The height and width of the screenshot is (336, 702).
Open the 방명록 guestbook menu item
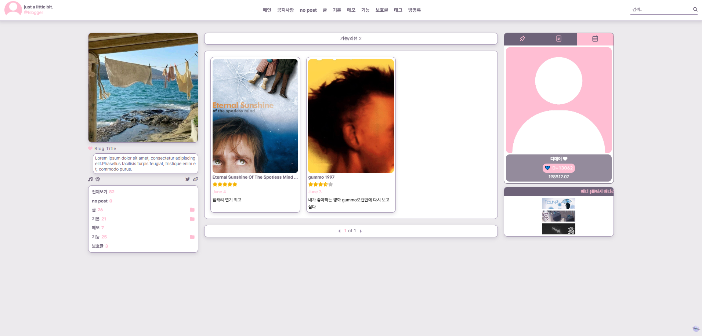pyautogui.click(x=415, y=10)
